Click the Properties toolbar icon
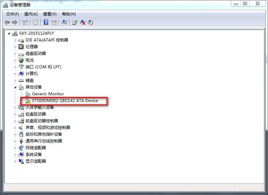Screen dimensions: 268x195 click(x=35, y=22)
